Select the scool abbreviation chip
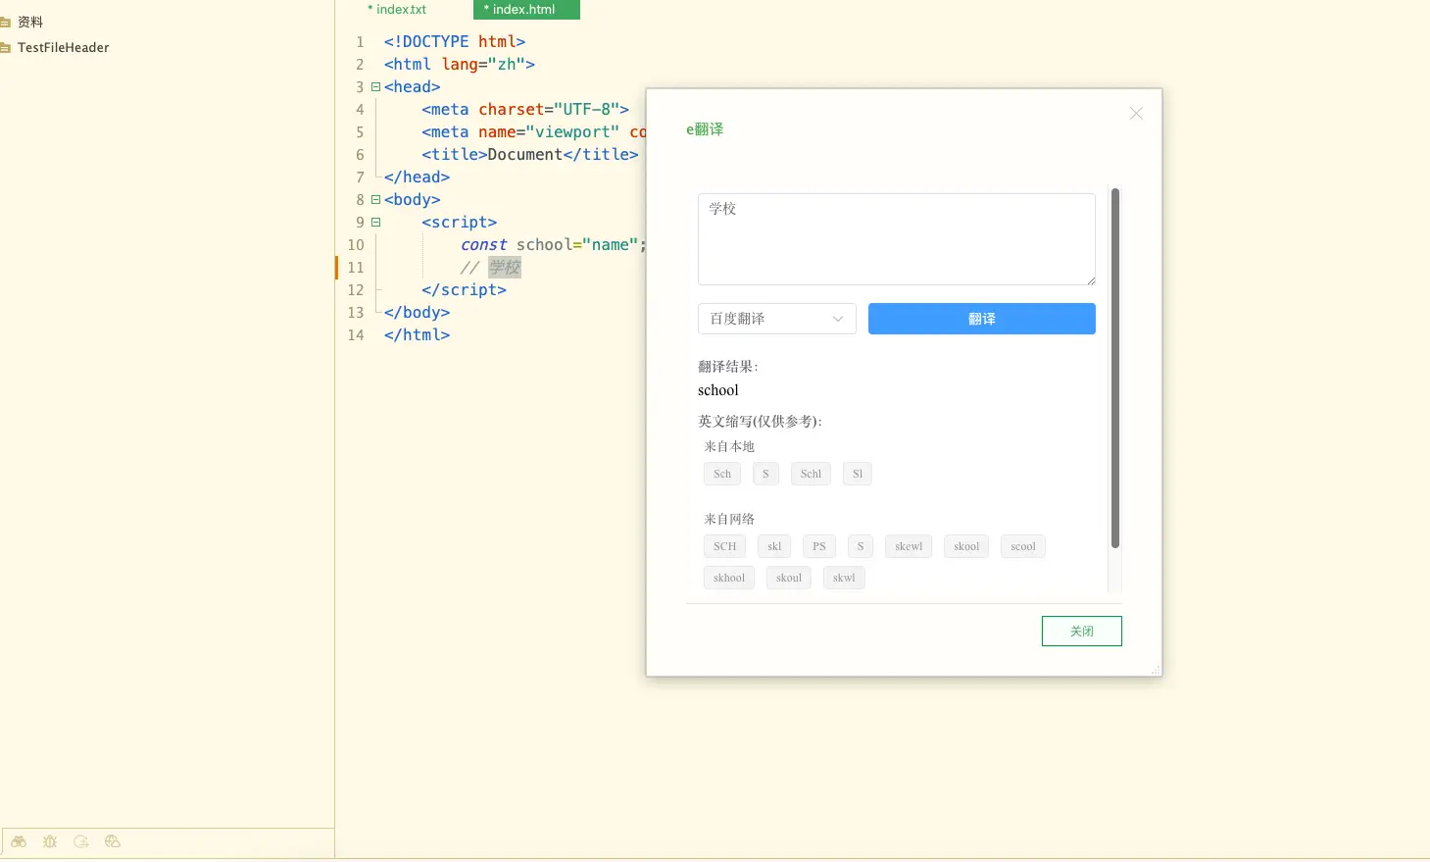Screen dimensions: 1430x862 (x=1023, y=546)
